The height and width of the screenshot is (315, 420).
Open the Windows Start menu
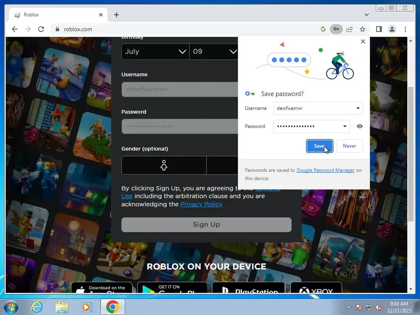pos(11,307)
